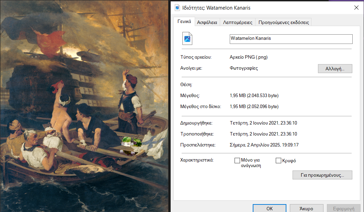
Task: Click the Αλλαγή... button
Action: (335, 69)
